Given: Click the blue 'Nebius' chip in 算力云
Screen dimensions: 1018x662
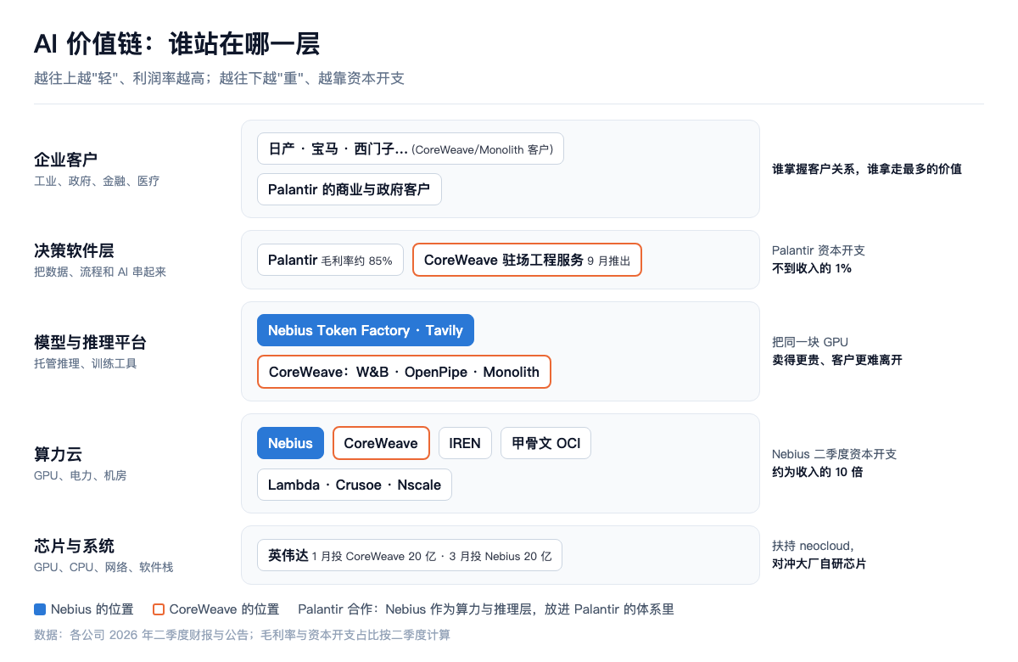Looking at the screenshot, I should (x=290, y=443).
